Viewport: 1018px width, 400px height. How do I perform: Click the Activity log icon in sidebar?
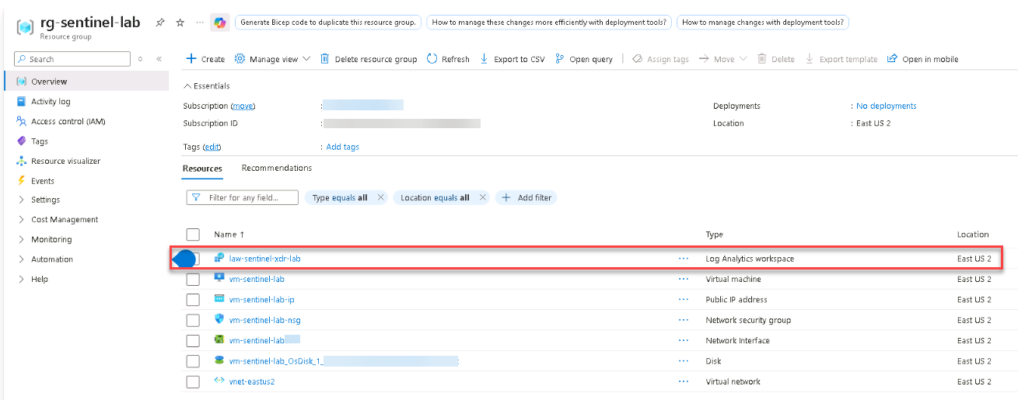tap(22, 102)
